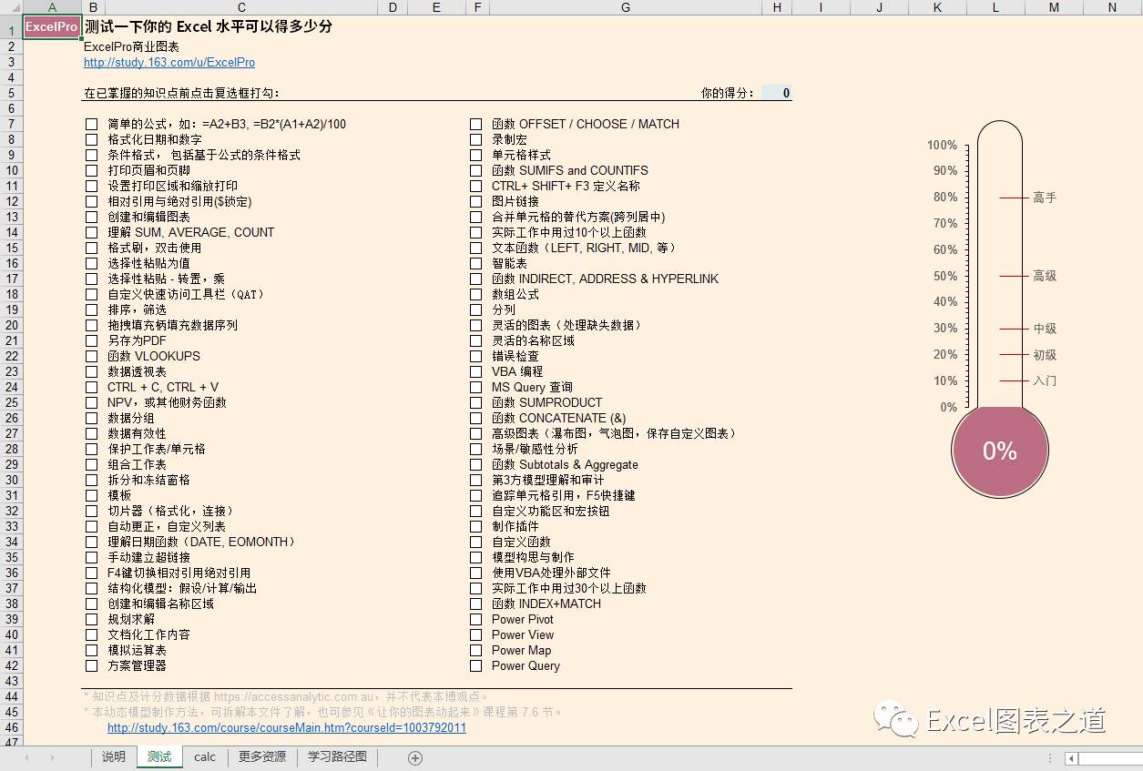Select the score value cell showing 0
This screenshot has height=771, width=1143.
[x=777, y=93]
